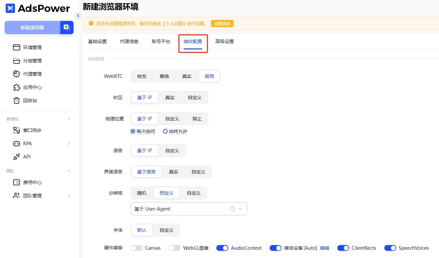The height and width of the screenshot is (258, 439).
Task: Click the 分组管理 folder icon
Action: [x=16, y=61]
